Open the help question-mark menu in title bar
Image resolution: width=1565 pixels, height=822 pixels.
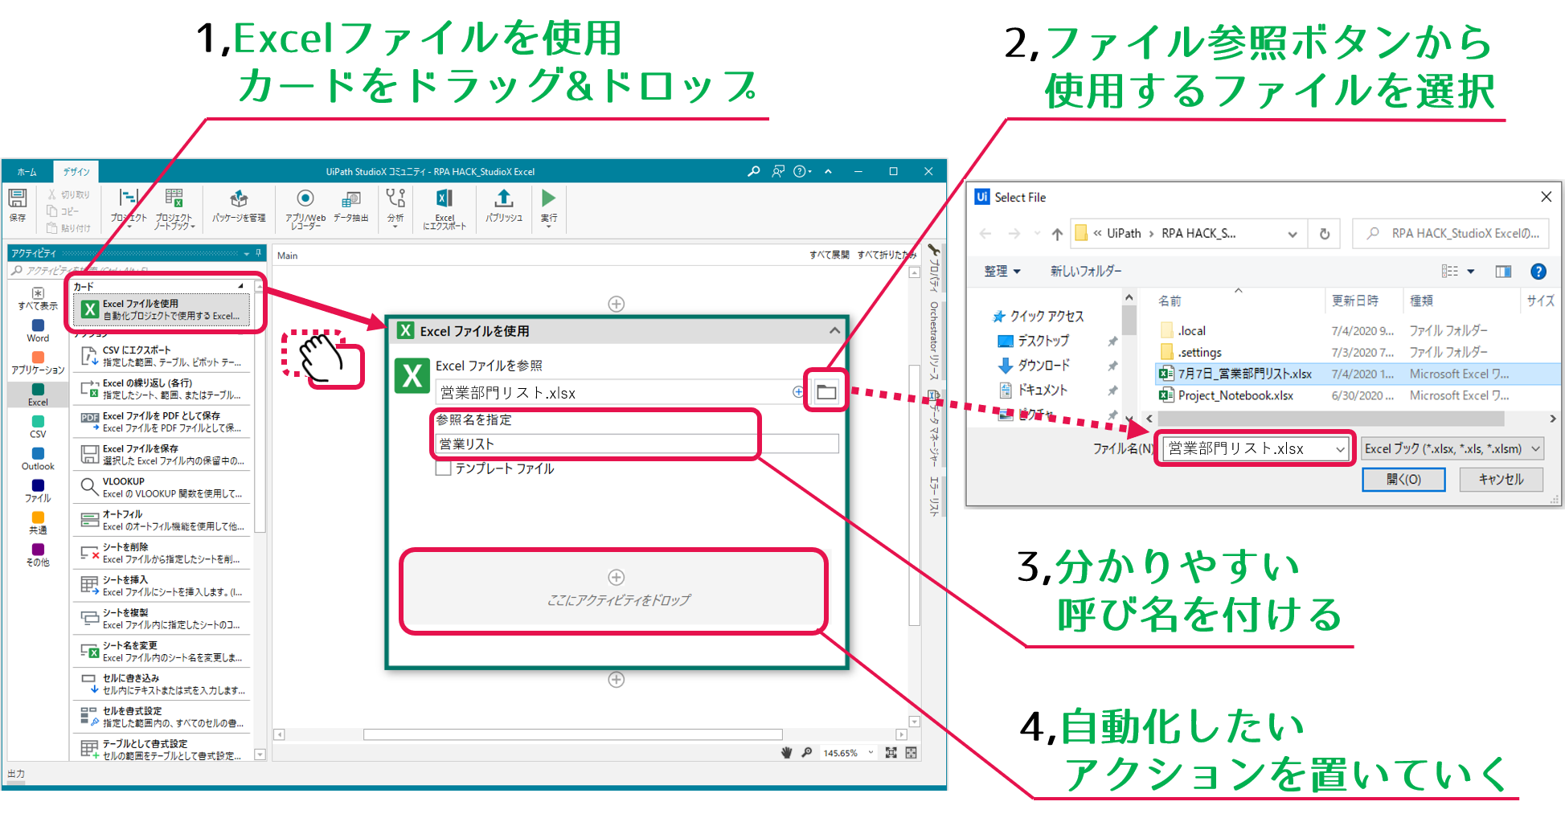coord(801,171)
